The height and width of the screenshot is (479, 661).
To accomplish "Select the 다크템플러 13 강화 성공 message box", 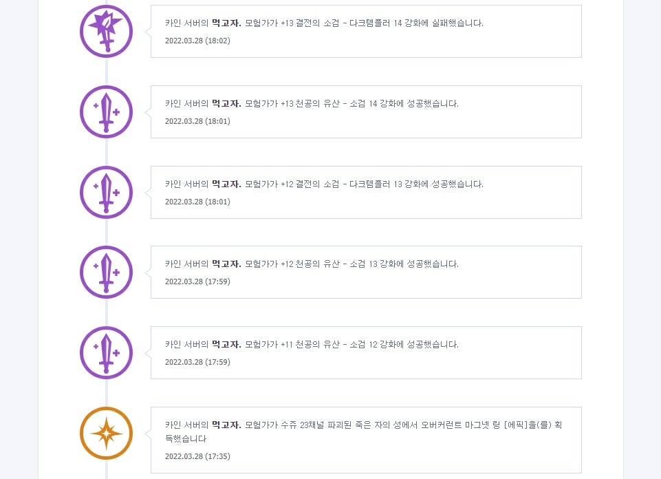I will [366, 192].
